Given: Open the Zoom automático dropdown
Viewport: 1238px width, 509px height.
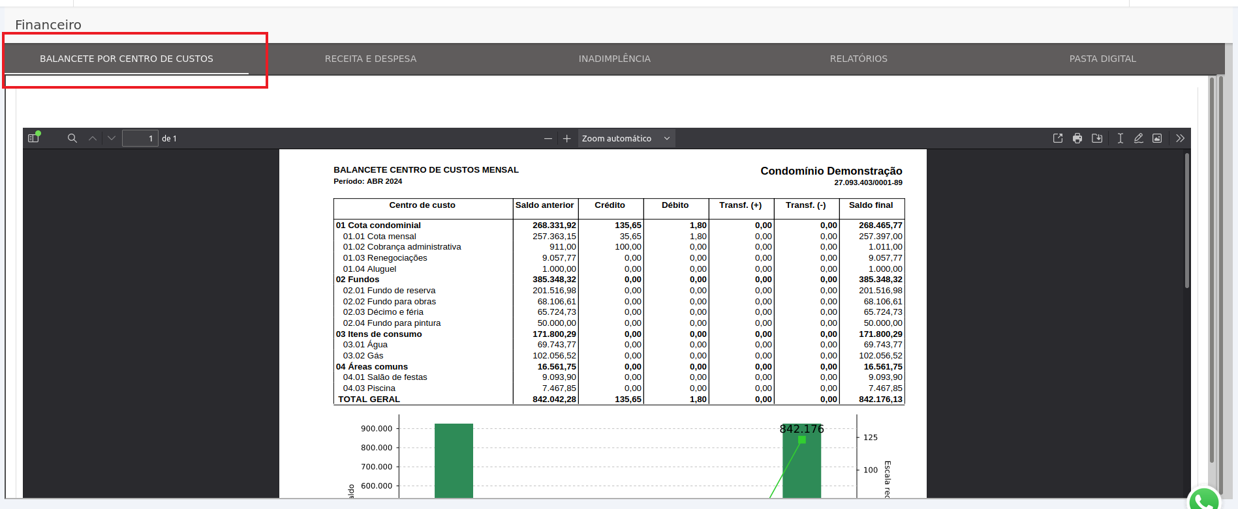Looking at the screenshot, I should [x=627, y=138].
